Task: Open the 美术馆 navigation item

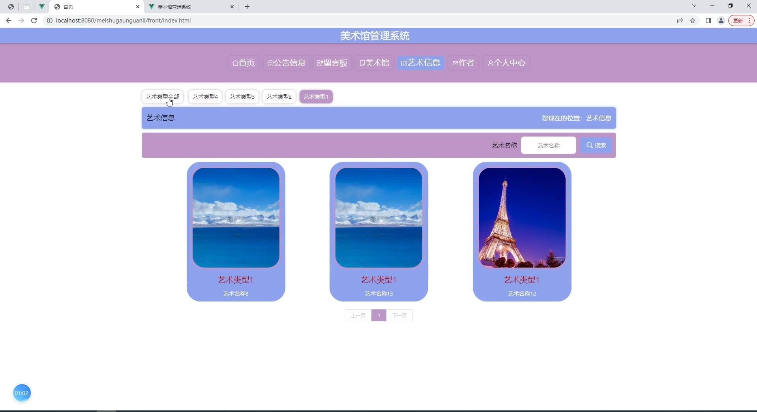Action: (x=375, y=63)
